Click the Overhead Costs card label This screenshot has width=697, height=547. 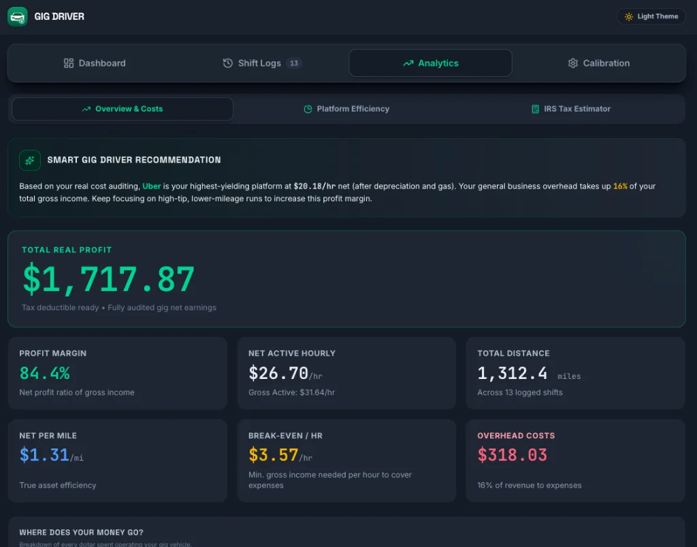[x=516, y=436]
